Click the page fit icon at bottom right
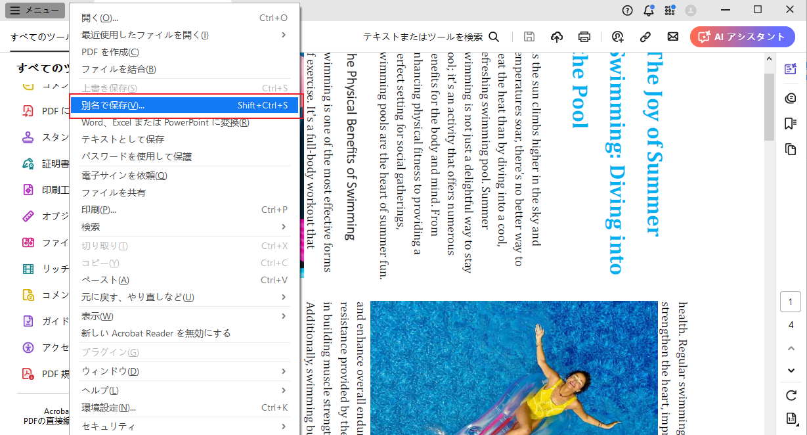This screenshot has height=435, width=807. pyautogui.click(x=791, y=419)
